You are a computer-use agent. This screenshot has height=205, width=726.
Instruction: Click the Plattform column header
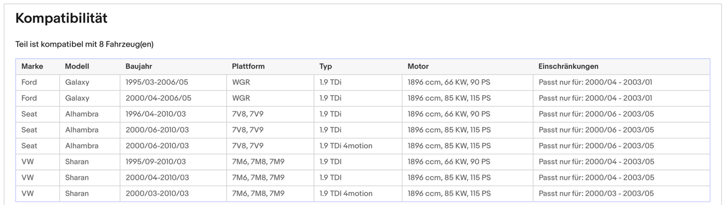248,66
